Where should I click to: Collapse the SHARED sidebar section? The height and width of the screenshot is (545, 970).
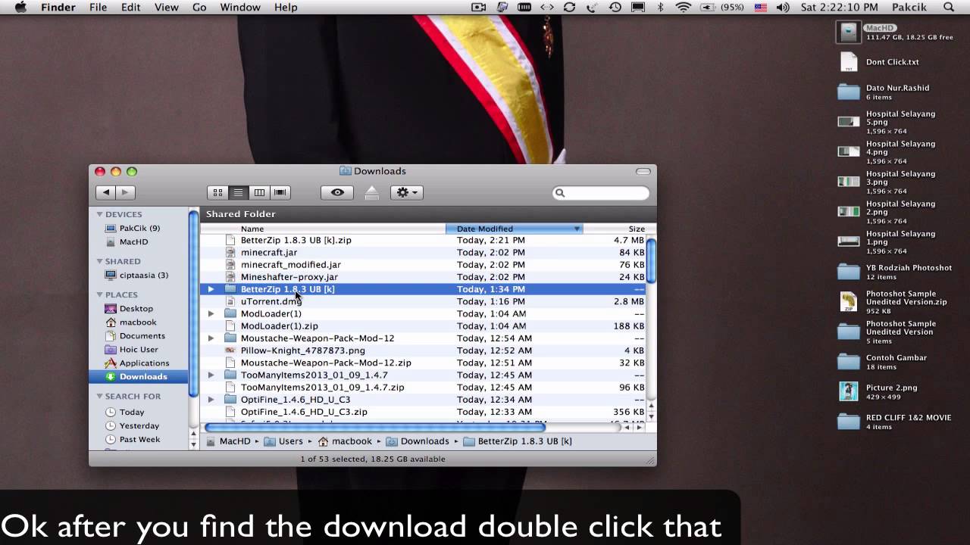tap(99, 261)
